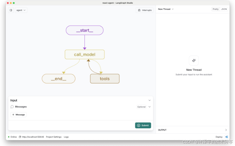
Task: Open the http://localhost:58446 link
Action: point(33,137)
